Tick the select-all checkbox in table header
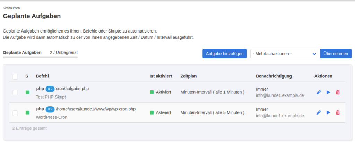 15,76
